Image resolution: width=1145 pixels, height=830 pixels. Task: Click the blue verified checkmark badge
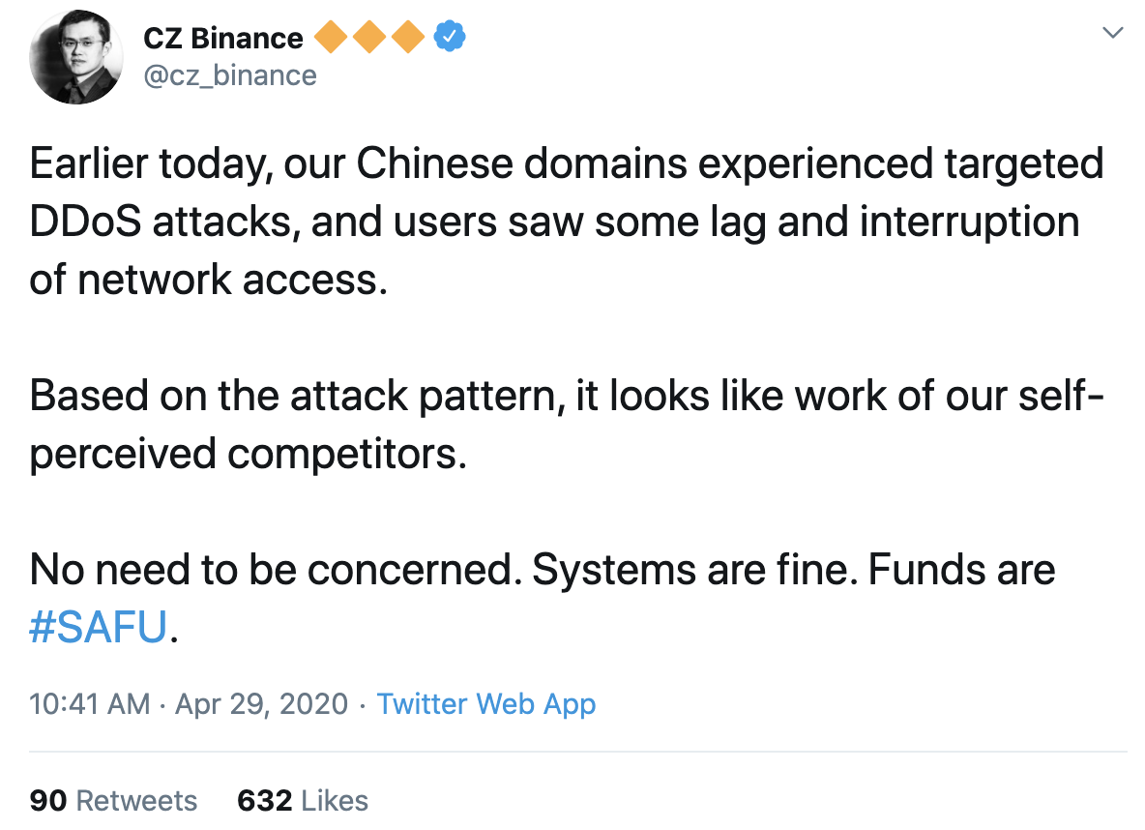pyautogui.click(x=449, y=37)
